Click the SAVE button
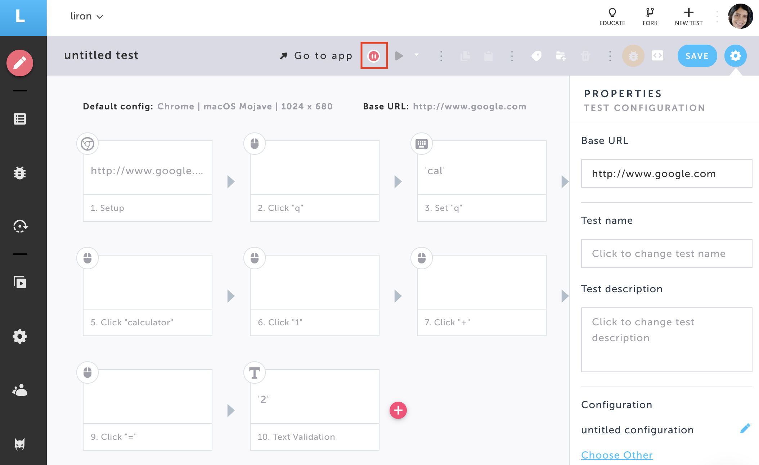759x465 pixels. point(697,56)
